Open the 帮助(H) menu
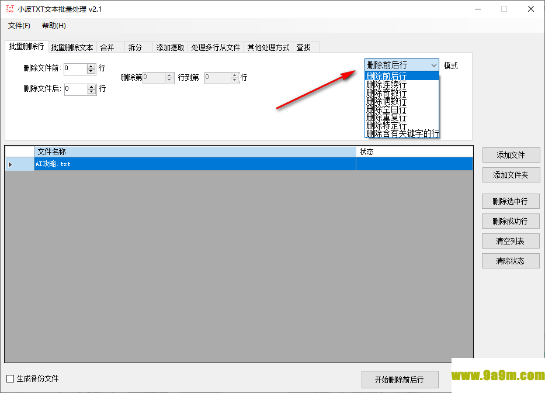 54,25
